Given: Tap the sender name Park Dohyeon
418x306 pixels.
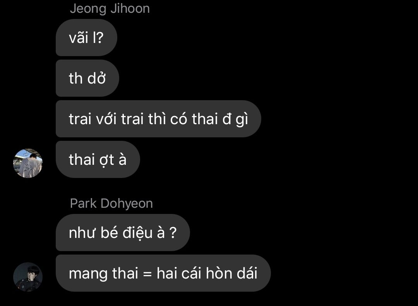Looking at the screenshot, I should [x=111, y=203].
